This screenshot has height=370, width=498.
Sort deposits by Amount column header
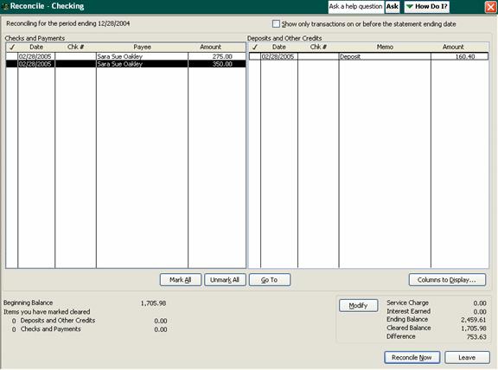[453, 47]
